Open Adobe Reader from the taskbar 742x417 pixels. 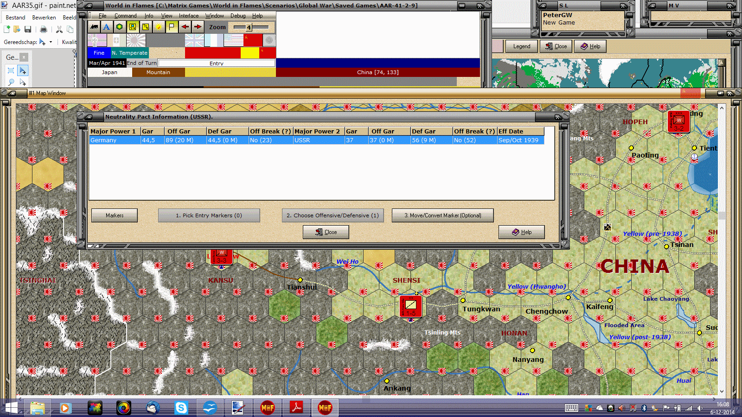click(296, 408)
